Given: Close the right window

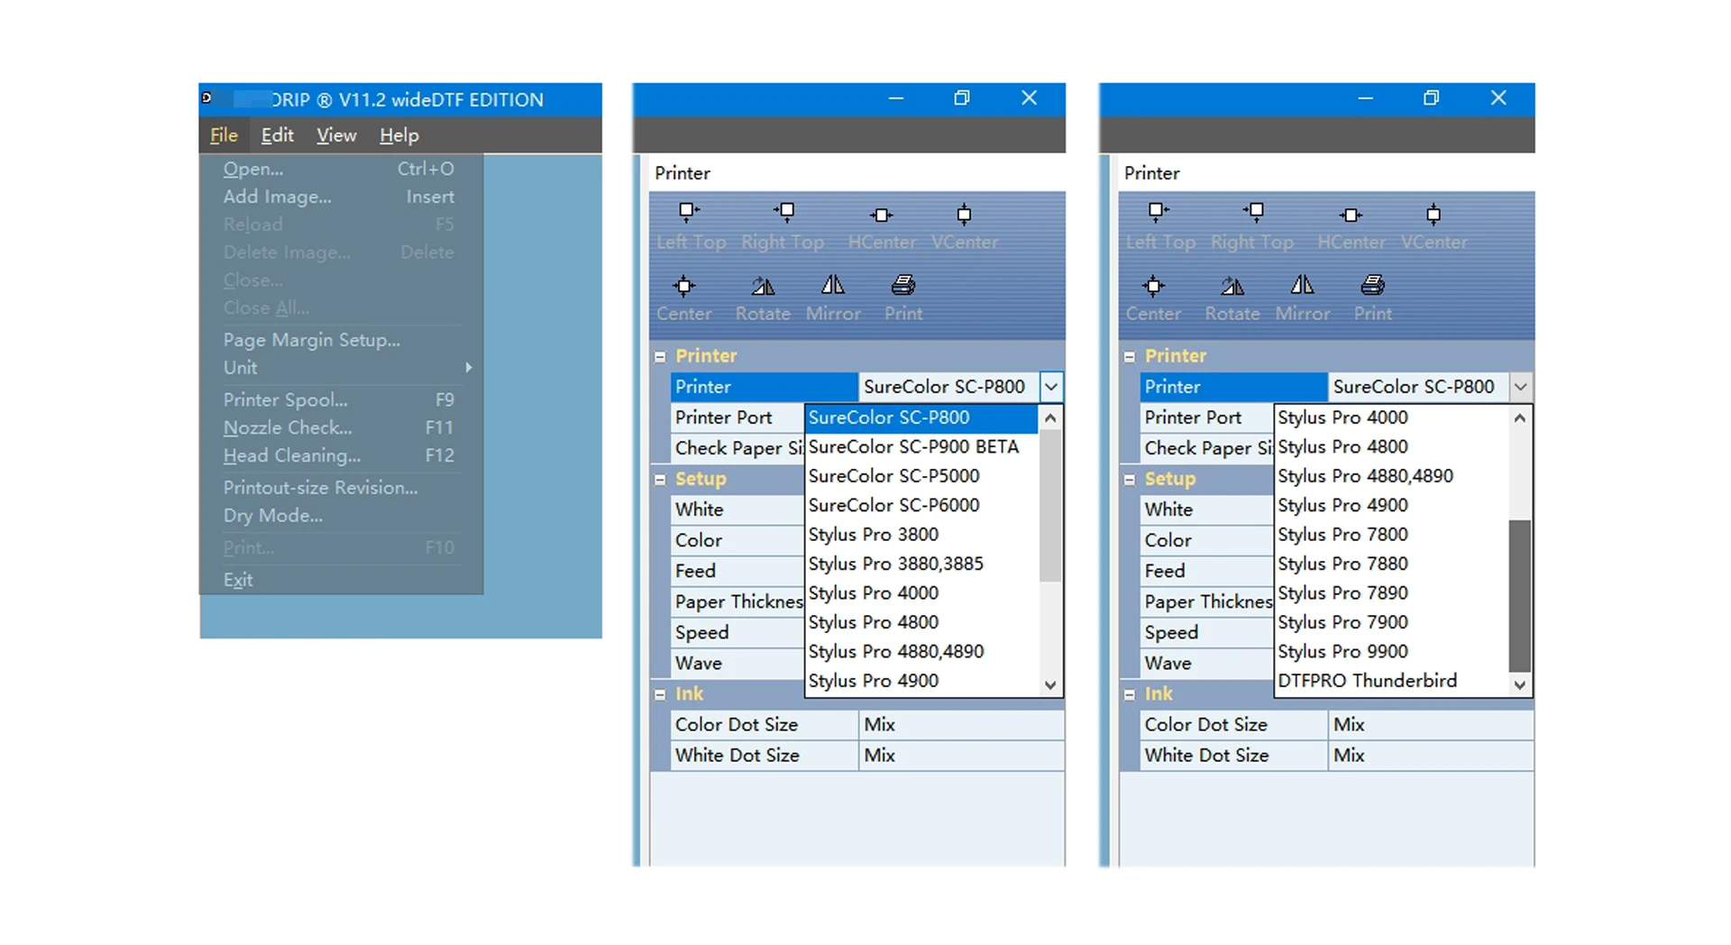Looking at the screenshot, I should [x=1498, y=98].
